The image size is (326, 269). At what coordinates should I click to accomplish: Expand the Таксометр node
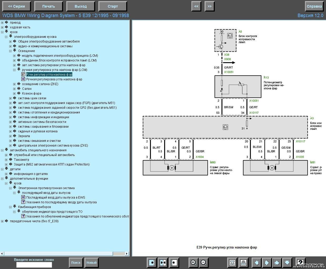6,160
